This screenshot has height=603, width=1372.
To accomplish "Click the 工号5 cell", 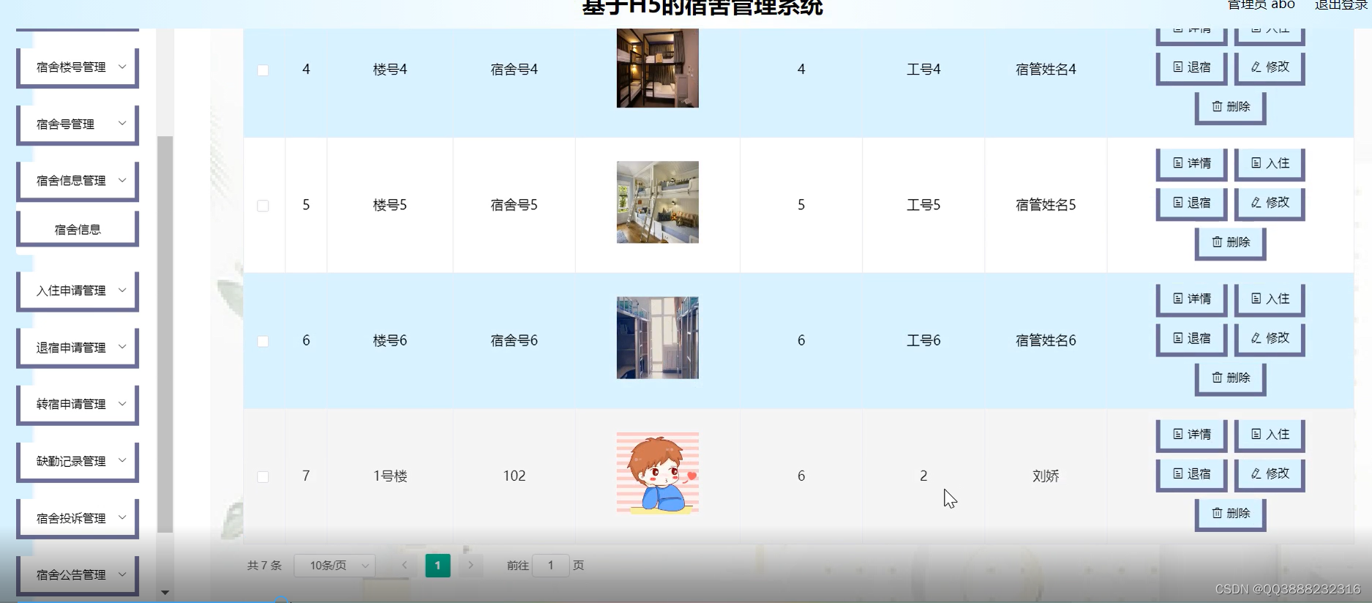I will coord(923,205).
